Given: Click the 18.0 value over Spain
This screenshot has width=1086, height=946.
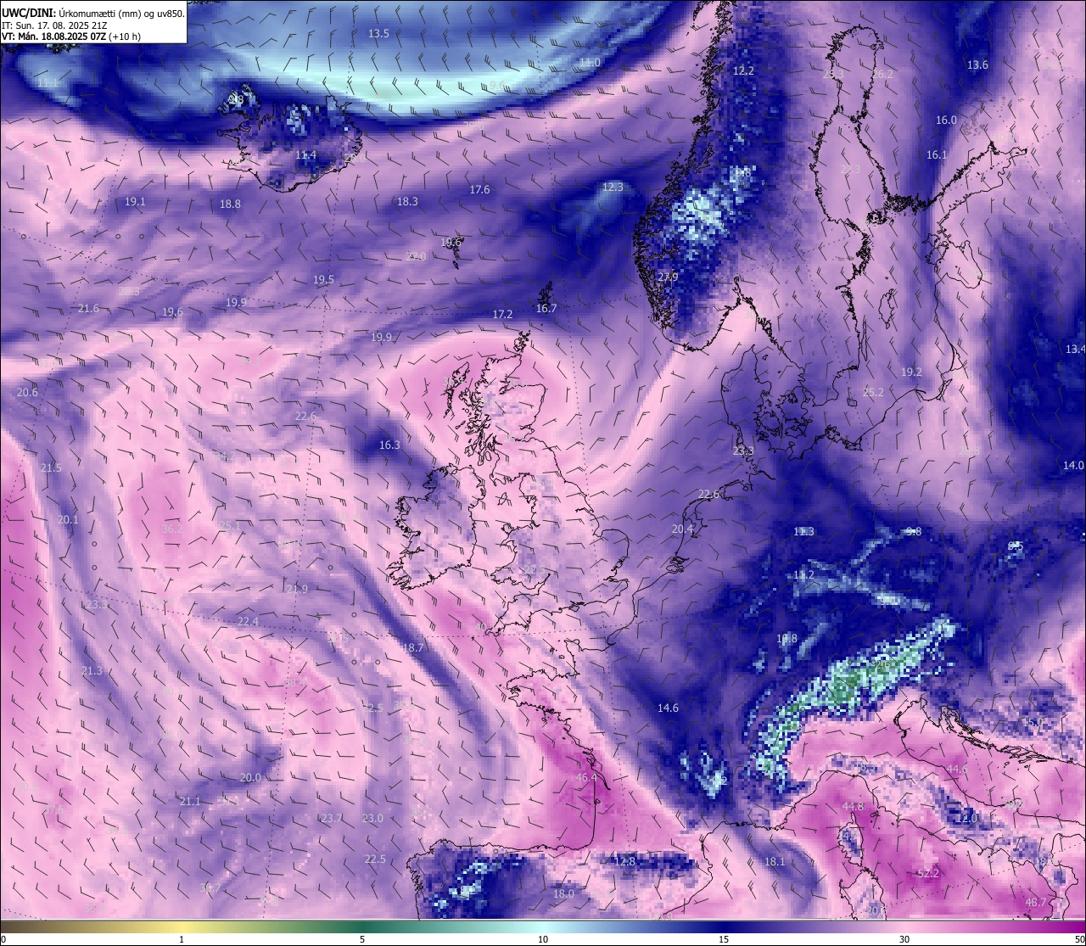Looking at the screenshot, I should [x=563, y=893].
